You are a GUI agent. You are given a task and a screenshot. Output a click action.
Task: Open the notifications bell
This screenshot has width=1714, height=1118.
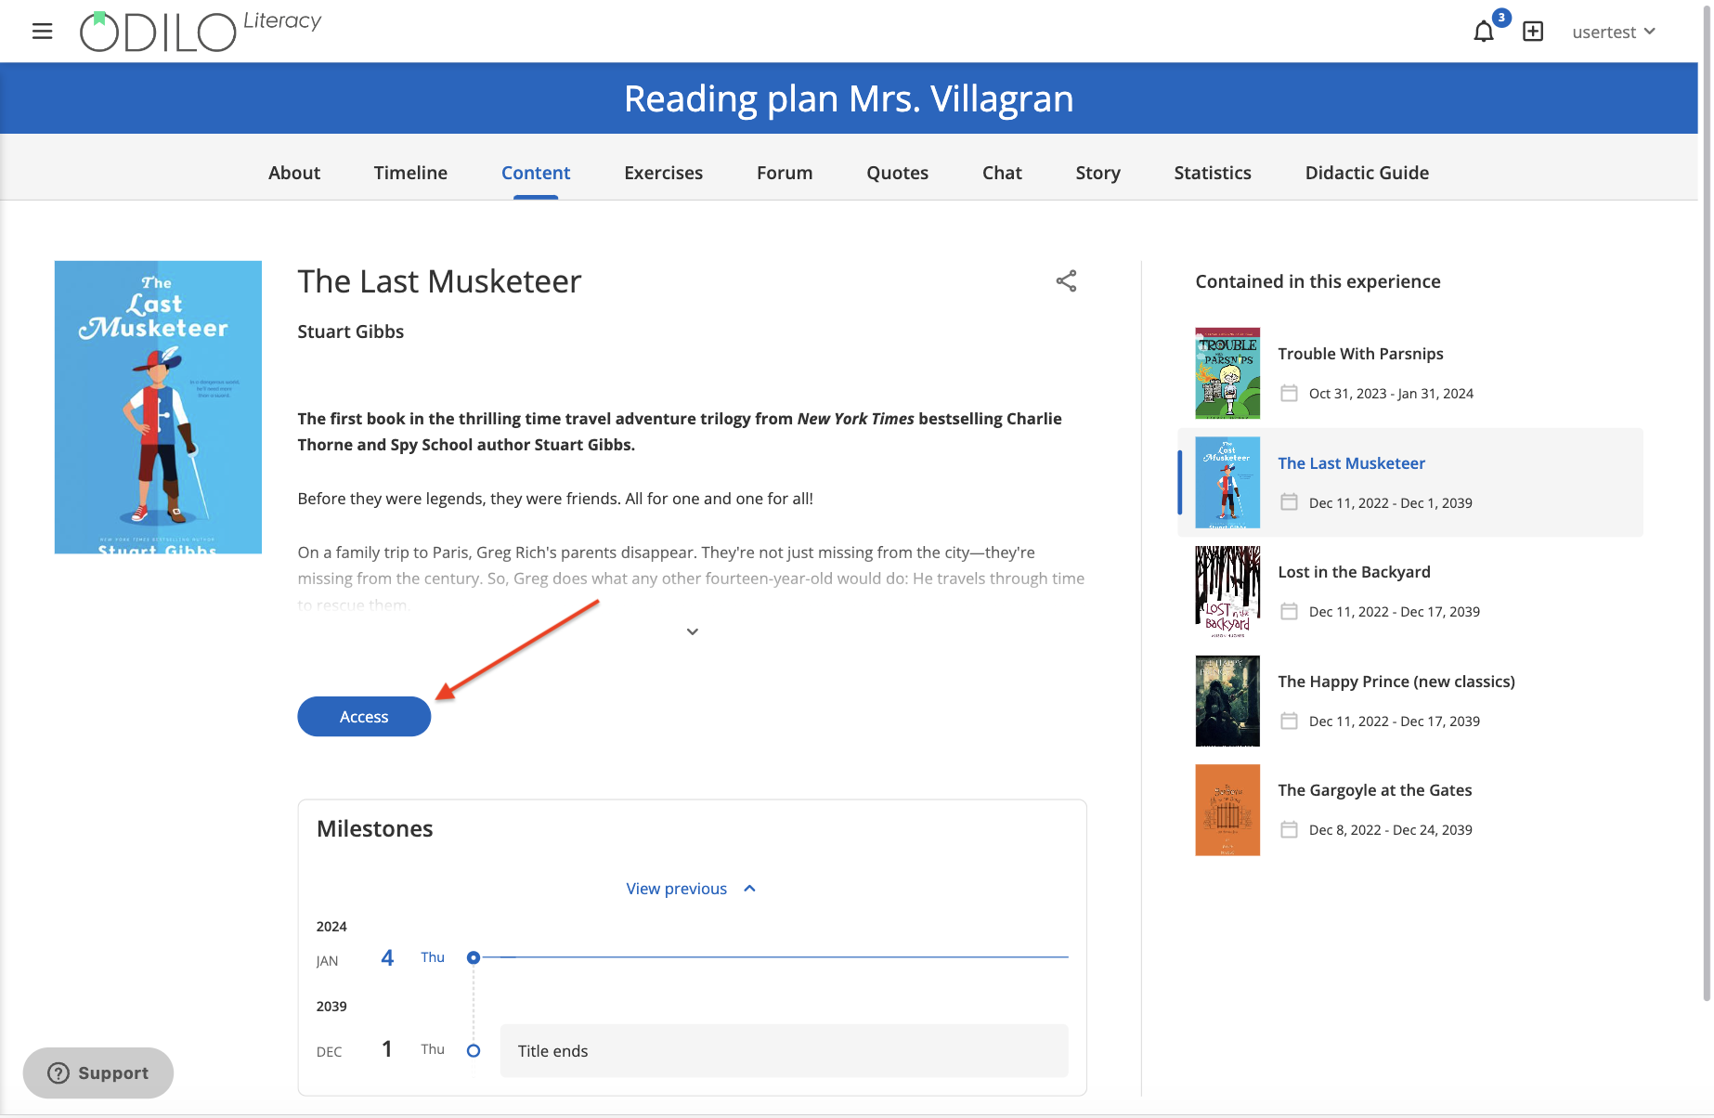[1484, 32]
